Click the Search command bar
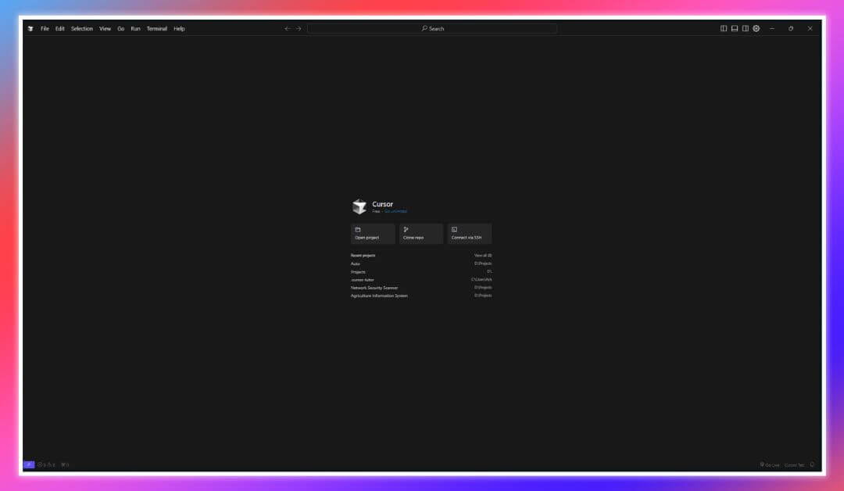Viewport: 844px width, 491px height. [x=432, y=28]
